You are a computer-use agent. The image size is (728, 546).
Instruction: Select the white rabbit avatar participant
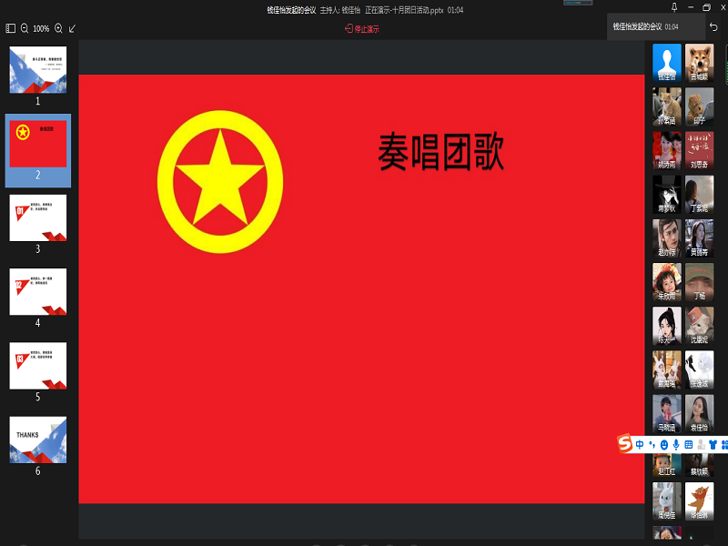667,502
